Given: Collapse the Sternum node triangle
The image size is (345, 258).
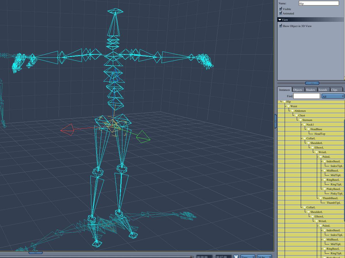Looking at the screenshot, I should click(300, 120).
